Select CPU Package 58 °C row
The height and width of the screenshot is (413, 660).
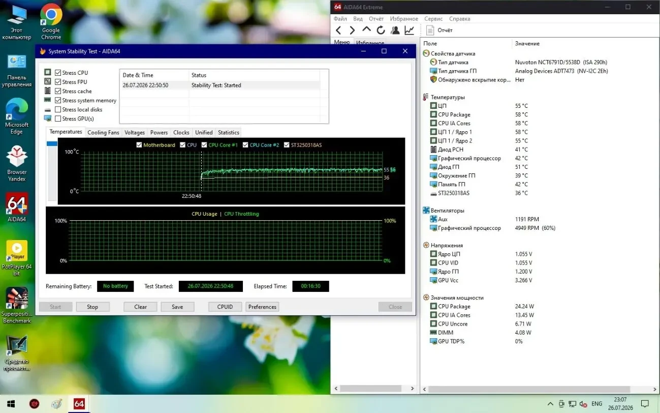(540, 114)
